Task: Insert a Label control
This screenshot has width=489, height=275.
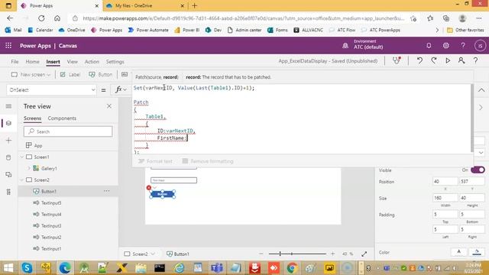Action: pos(70,75)
